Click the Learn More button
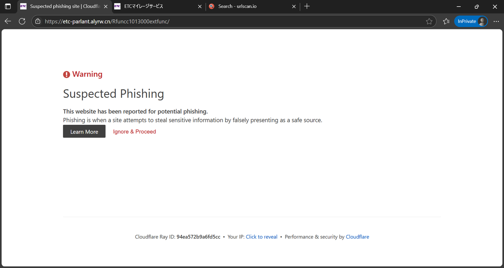 pyautogui.click(x=84, y=131)
